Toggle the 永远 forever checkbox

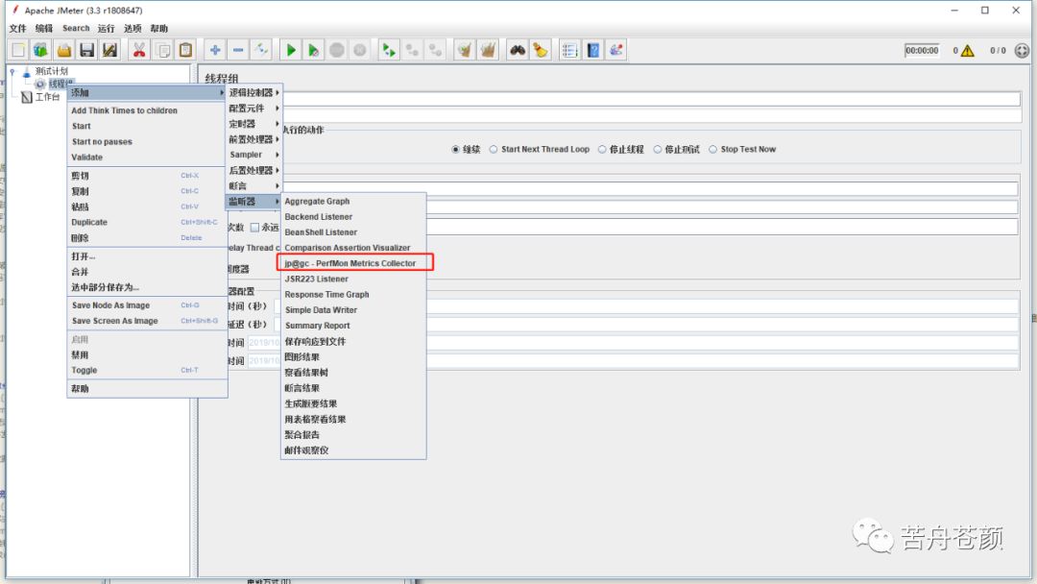pyautogui.click(x=254, y=228)
